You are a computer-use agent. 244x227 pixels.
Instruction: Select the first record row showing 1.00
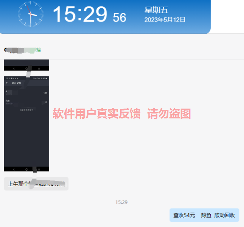(26, 92)
